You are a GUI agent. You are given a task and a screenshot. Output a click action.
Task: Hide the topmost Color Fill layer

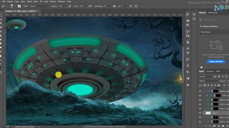(x=200, y=91)
